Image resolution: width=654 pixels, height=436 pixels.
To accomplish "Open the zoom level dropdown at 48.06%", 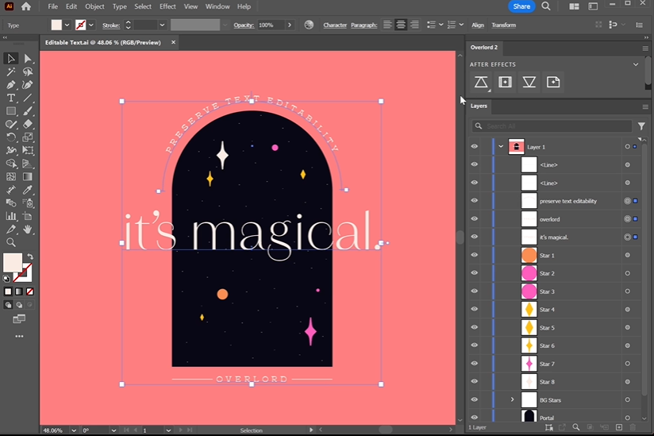I will 75,430.
